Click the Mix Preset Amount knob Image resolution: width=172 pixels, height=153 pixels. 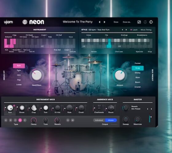tap(120, 75)
